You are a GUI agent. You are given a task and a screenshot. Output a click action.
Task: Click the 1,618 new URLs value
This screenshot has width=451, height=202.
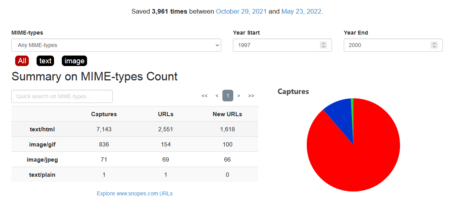[x=227, y=129]
